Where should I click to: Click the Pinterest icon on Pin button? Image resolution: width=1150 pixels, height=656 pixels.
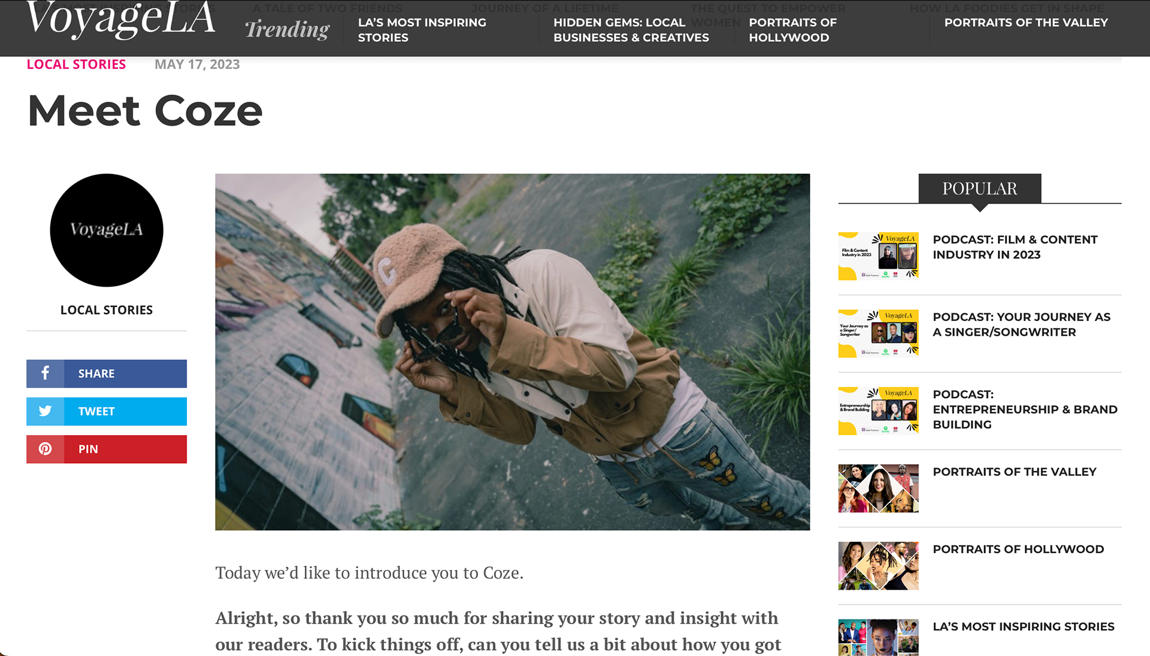coord(45,449)
